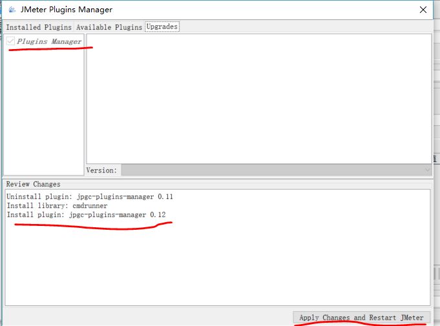The height and width of the screenshot is (326, 440).
Task: Click Apply Changes and Restart JMeter button
Action: 361,318
